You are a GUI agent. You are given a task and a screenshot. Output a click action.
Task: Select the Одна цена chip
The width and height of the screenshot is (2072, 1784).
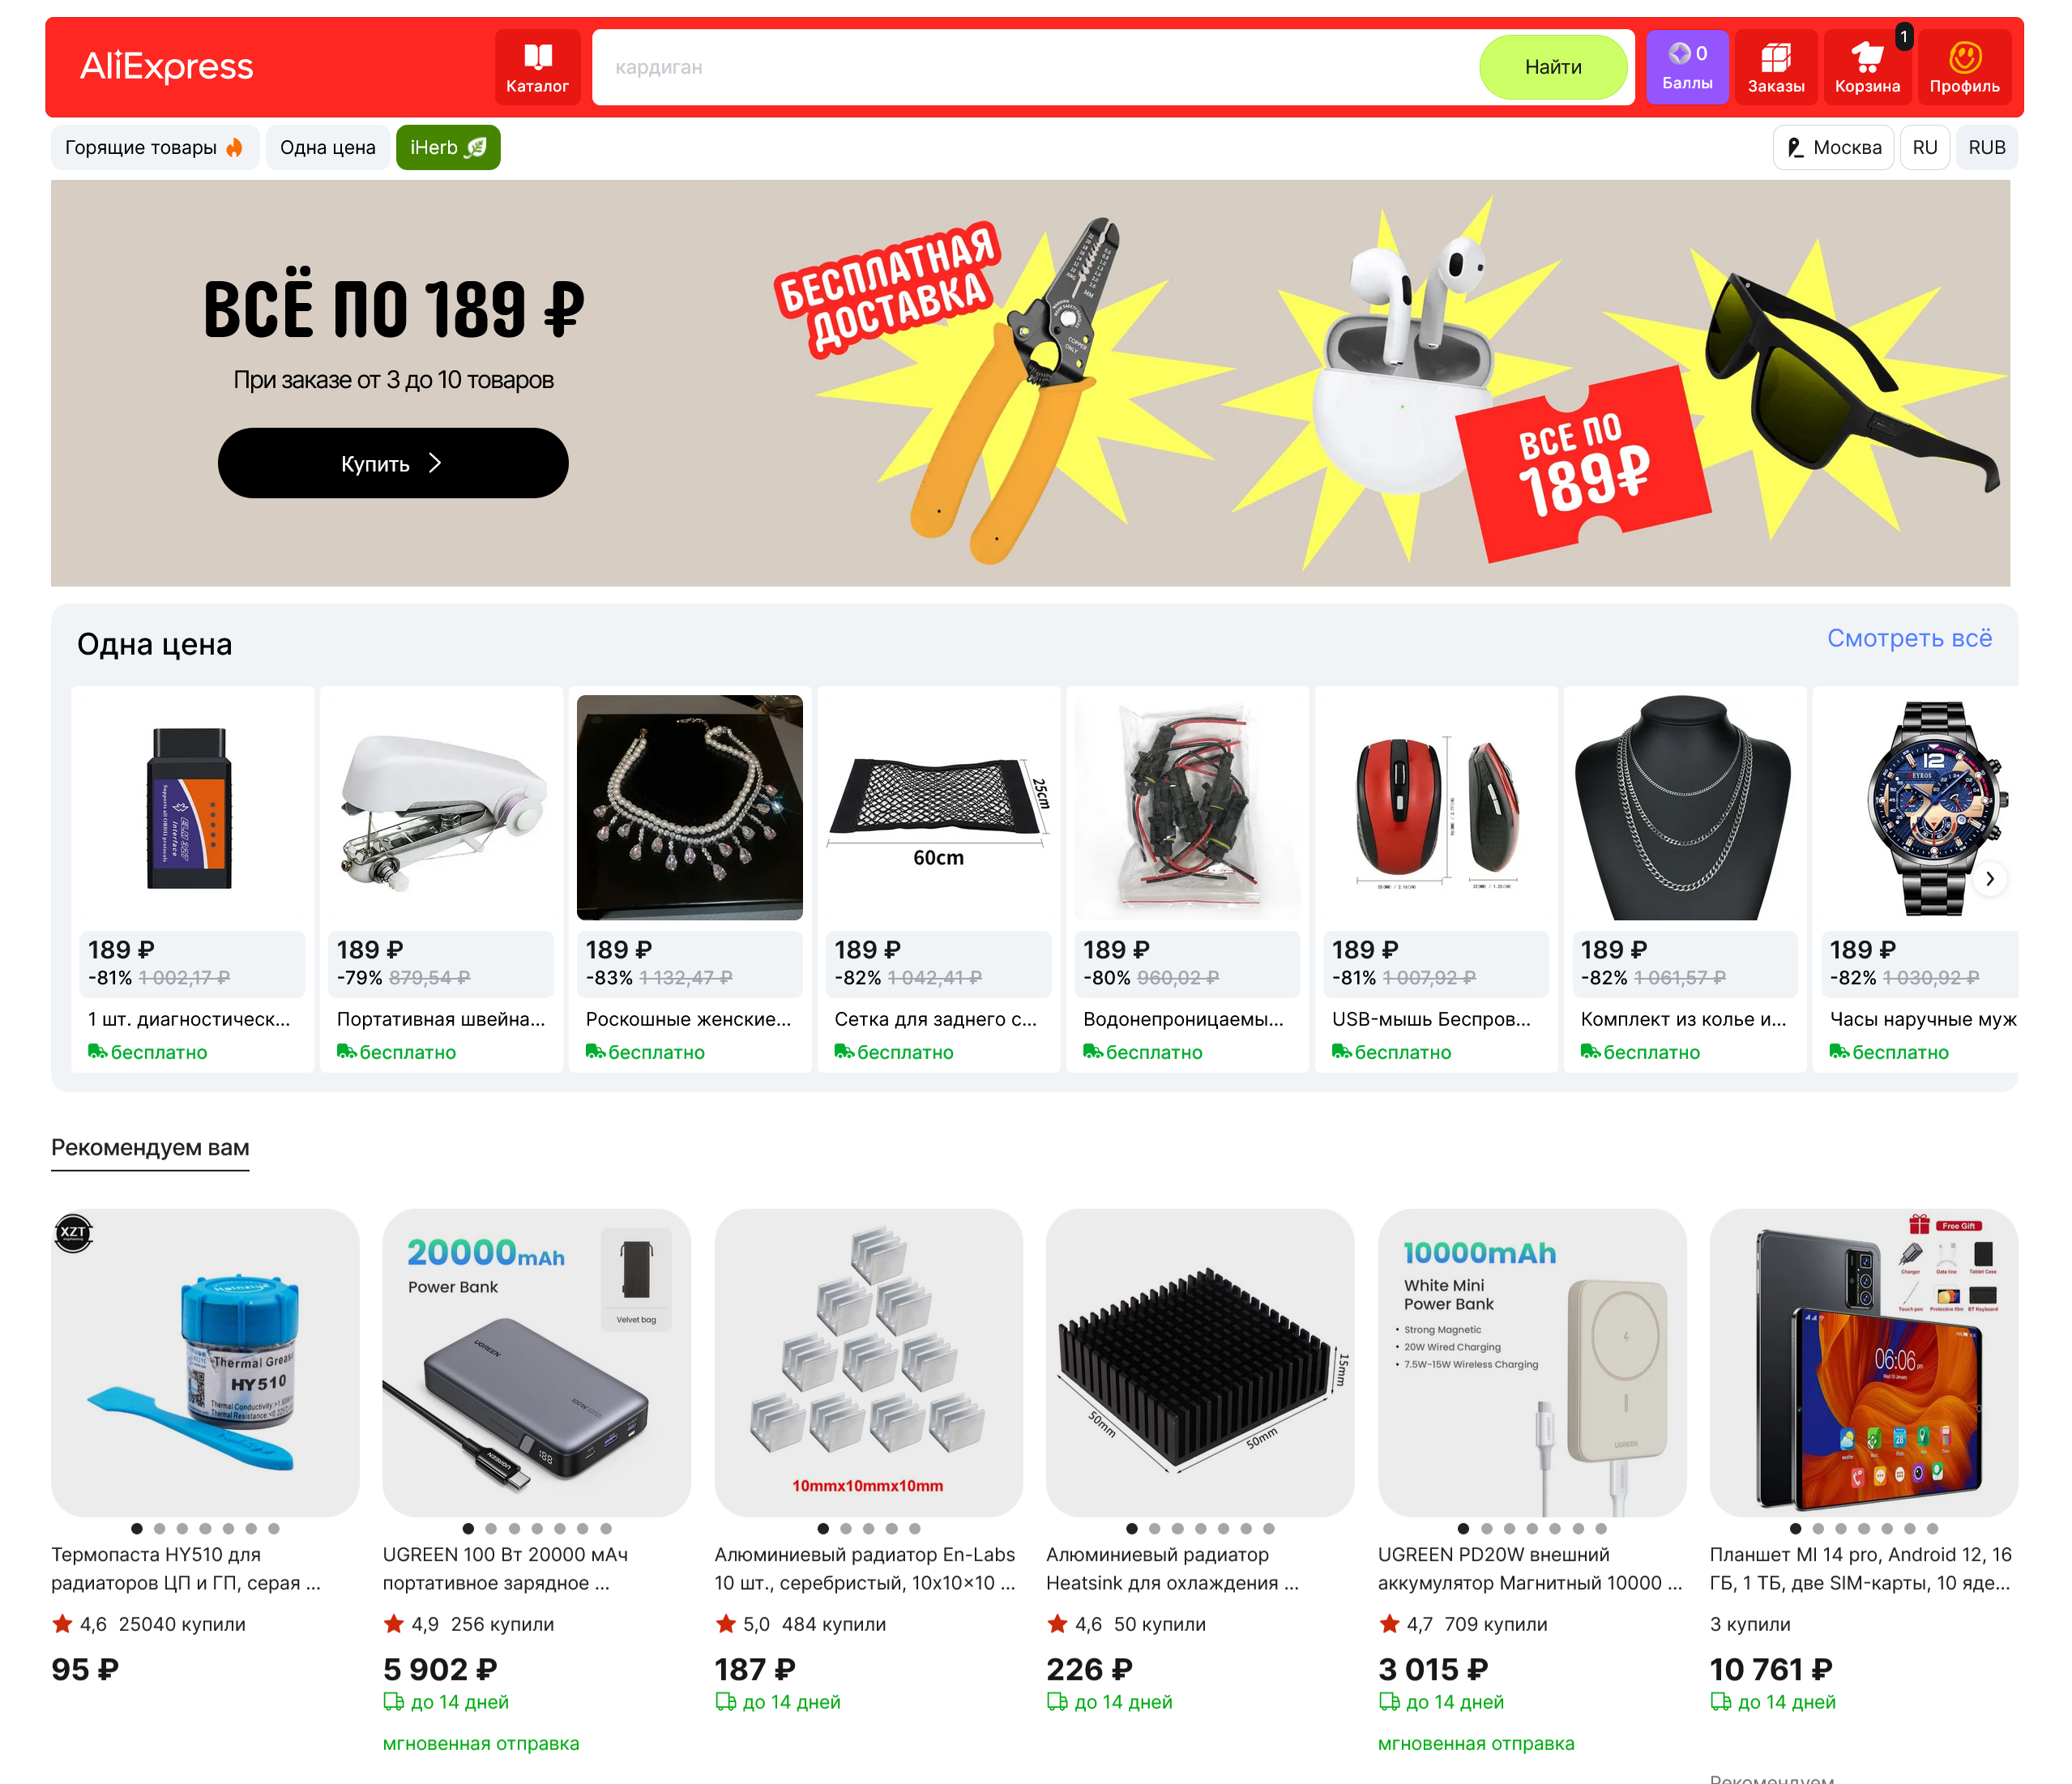pos(328,147)
